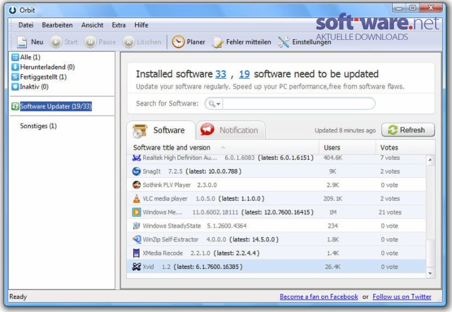Screen dimensions: 452x312
Task: Click the 404.6K users cell
Action: click(x=333, y=158)
